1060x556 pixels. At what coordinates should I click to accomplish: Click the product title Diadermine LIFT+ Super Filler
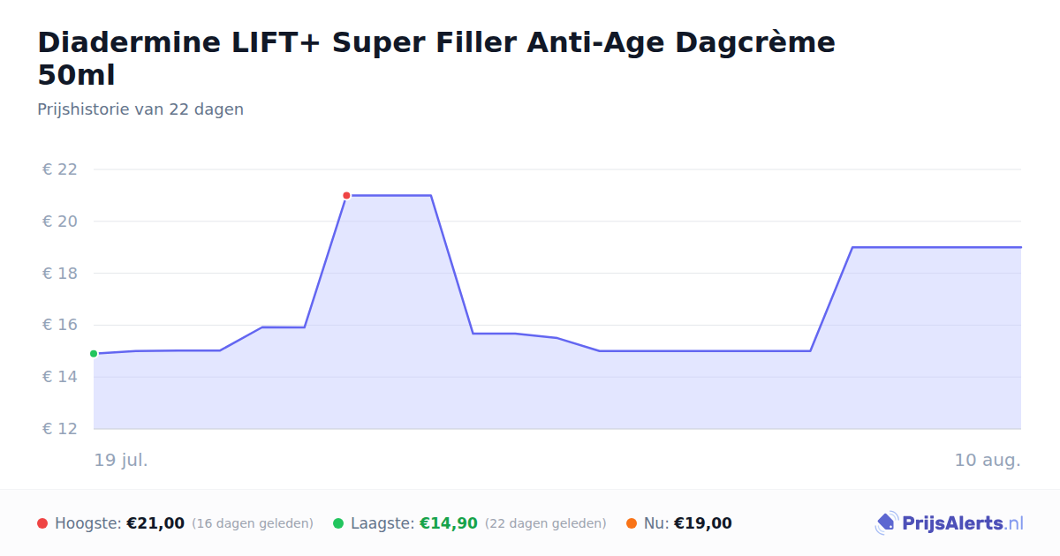click(436, 58)
